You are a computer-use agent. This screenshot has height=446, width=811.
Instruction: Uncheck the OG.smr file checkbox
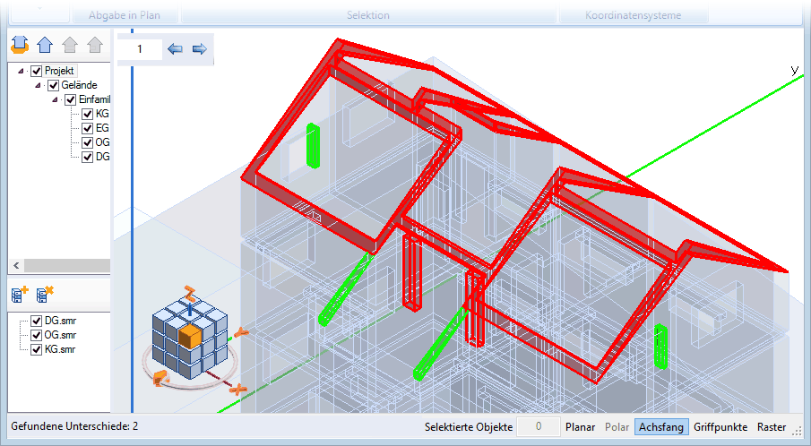pyautogui.click(x=36, y=336)
